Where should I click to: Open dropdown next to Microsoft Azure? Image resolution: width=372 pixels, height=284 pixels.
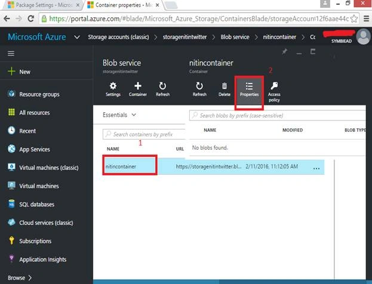[x=77, y=37]
